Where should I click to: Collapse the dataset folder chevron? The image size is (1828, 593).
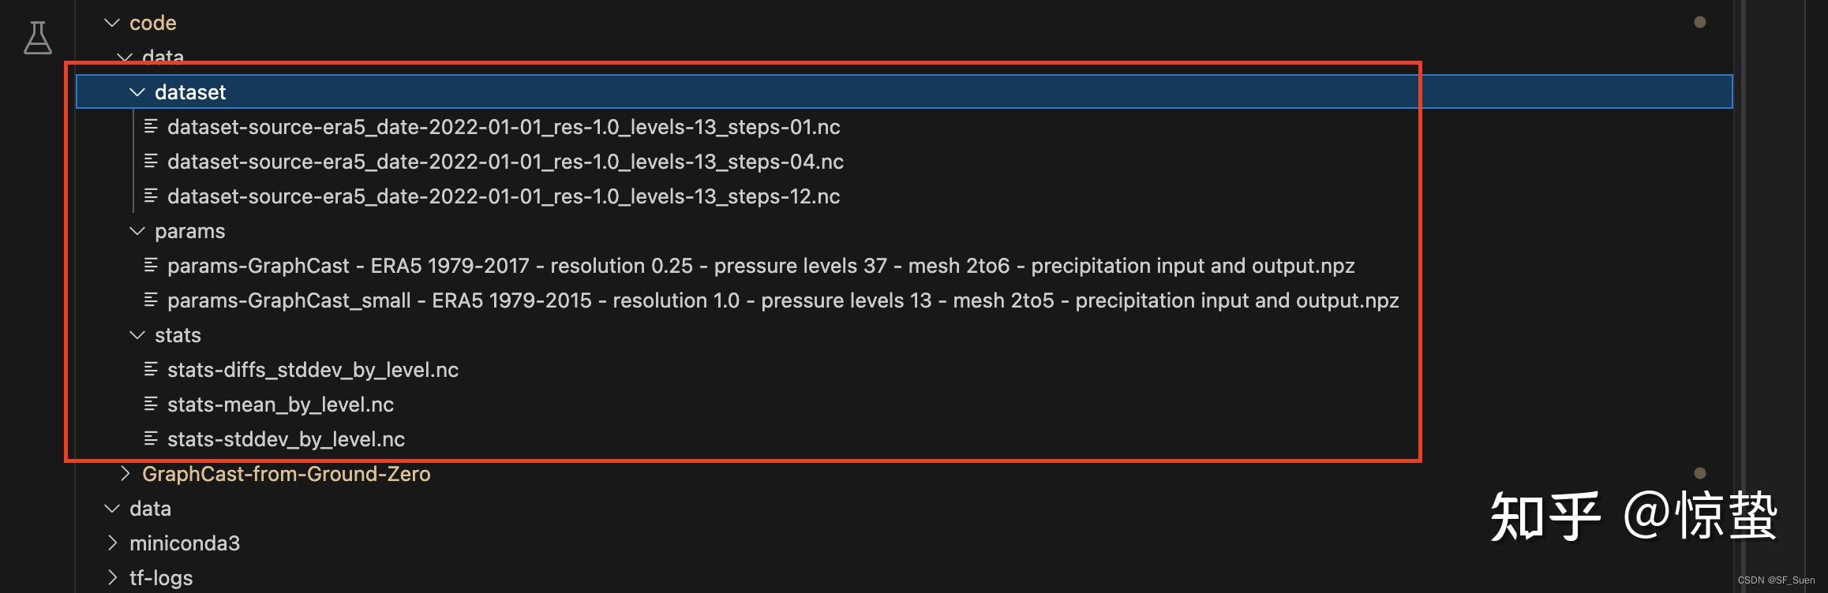[137, 92]
